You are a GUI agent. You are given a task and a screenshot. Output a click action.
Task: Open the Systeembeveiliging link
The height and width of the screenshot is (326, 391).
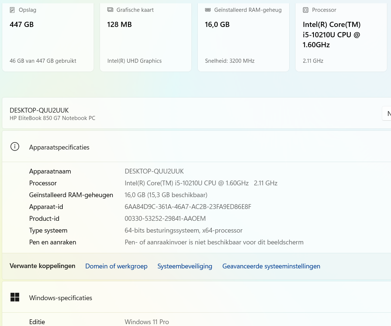(x=185, y=266)
